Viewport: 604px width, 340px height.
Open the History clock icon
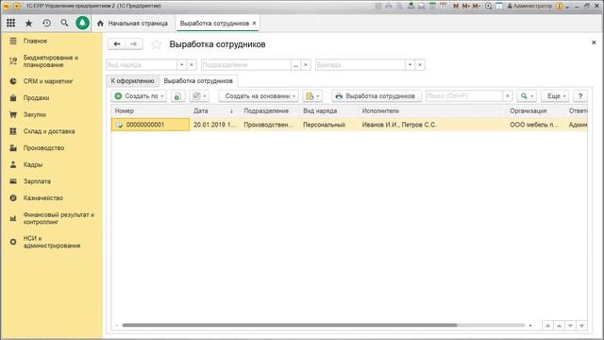pos(46,23)
